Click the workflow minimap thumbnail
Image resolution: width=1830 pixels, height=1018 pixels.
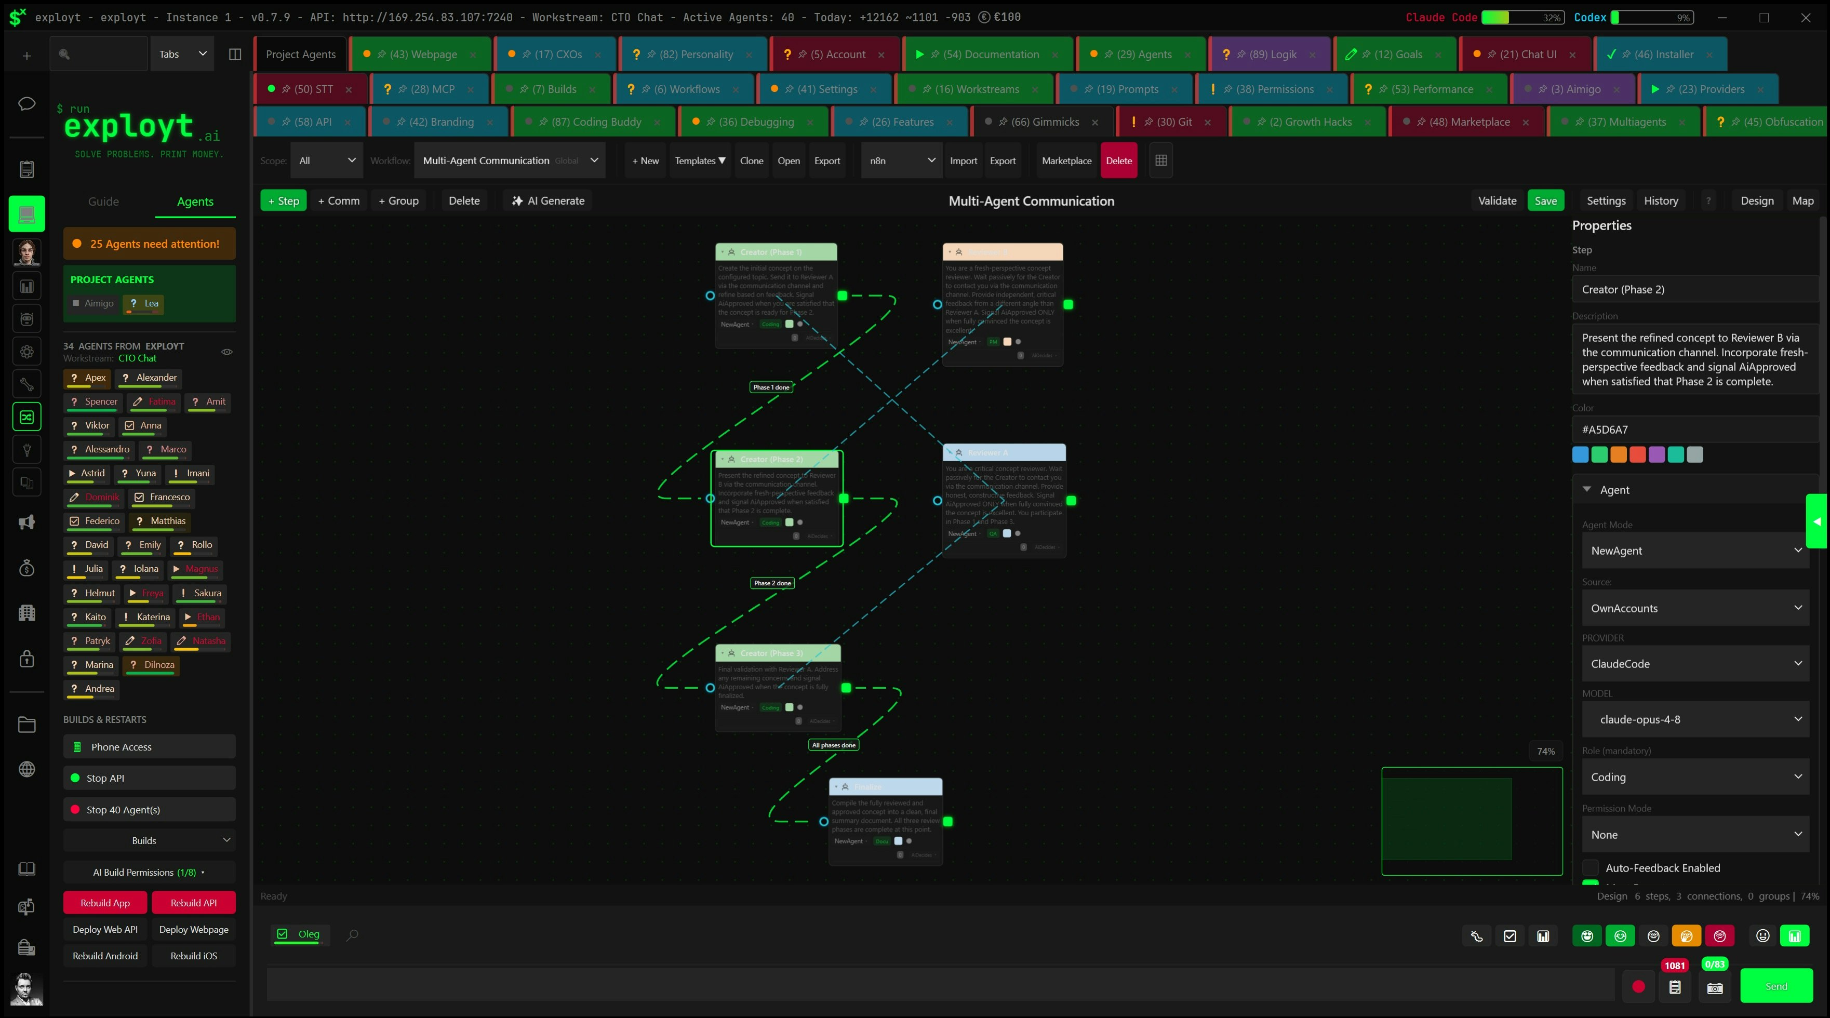1471,821
